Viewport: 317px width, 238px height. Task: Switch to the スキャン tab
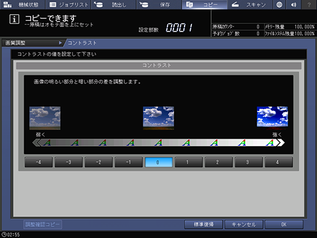(250, 4)
